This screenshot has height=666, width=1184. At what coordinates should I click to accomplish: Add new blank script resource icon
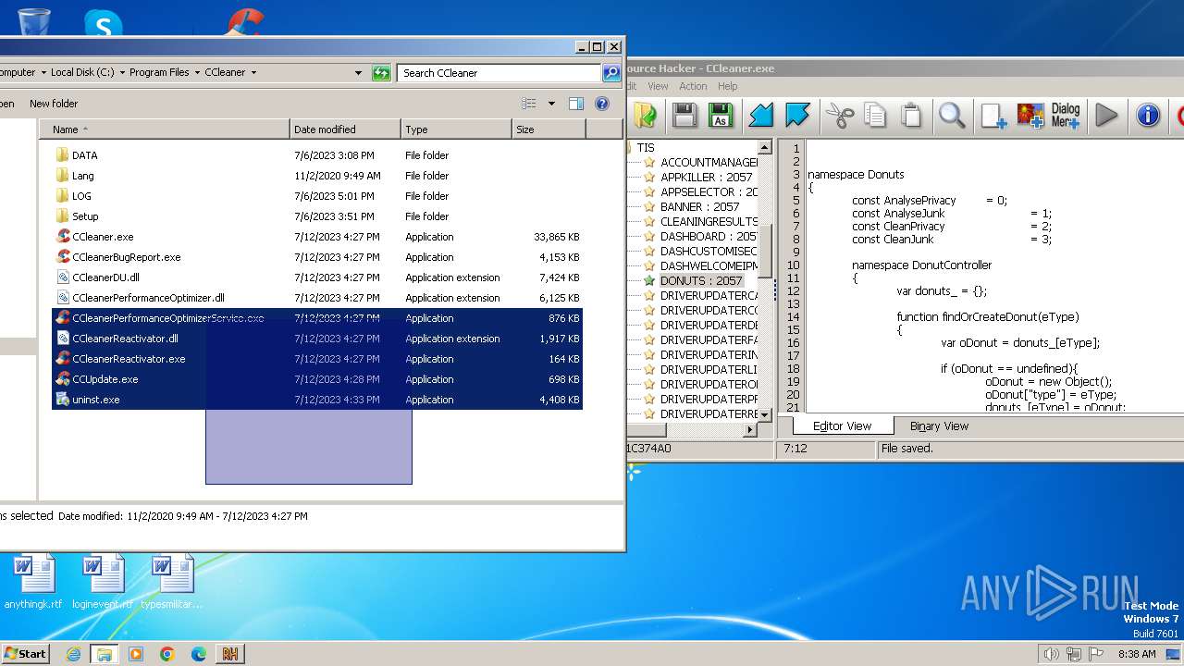(x=994, y=115)
